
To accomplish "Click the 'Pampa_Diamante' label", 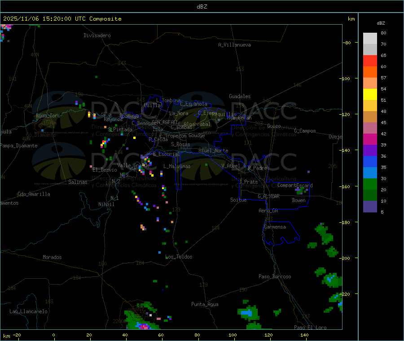I will click(19, 146).
